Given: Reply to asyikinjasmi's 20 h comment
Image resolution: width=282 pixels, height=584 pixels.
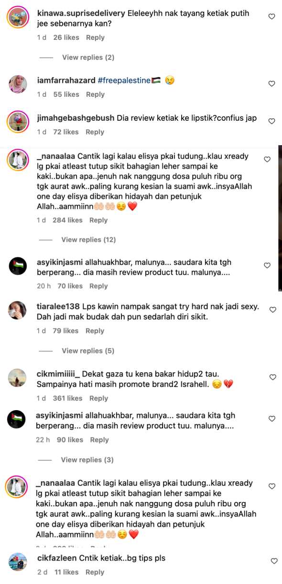Looking at the screenshot, I should coord(98,286).
